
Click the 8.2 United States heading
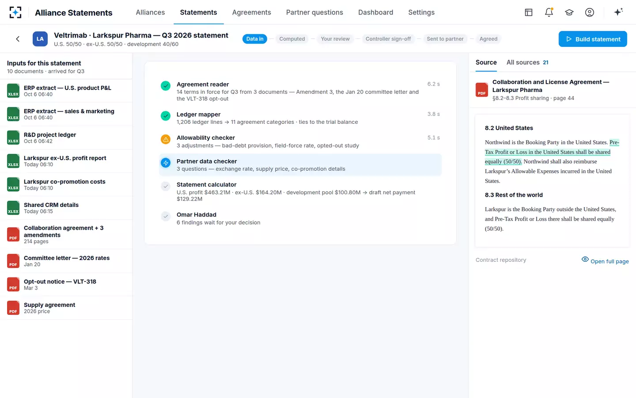tap(509, 128)
